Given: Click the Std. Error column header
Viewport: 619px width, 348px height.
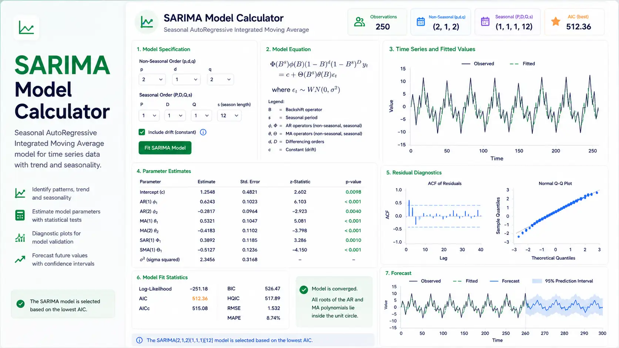Looking at the screenshot, I should (250, 182).
